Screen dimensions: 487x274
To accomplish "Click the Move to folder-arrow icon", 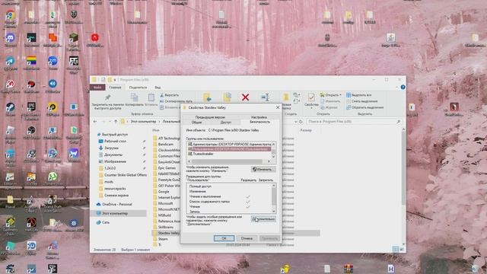I will (207, 97).
